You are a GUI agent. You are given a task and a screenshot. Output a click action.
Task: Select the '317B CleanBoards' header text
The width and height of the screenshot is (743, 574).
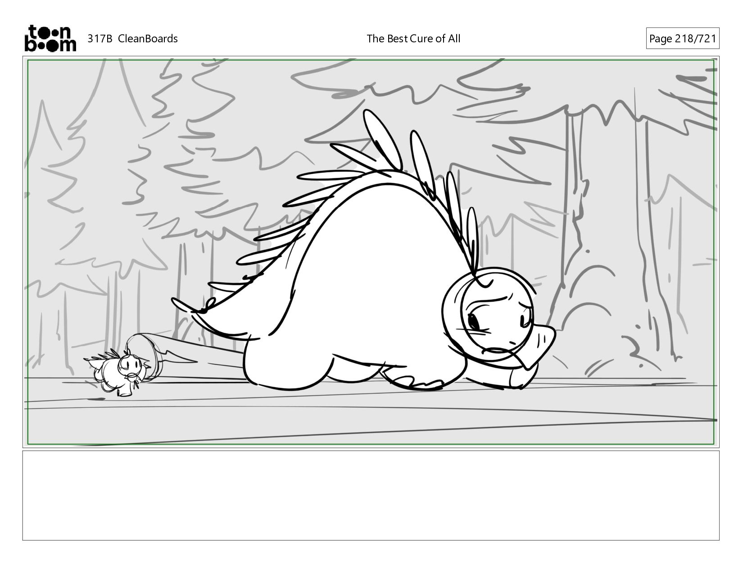click(x=132, y=39)
